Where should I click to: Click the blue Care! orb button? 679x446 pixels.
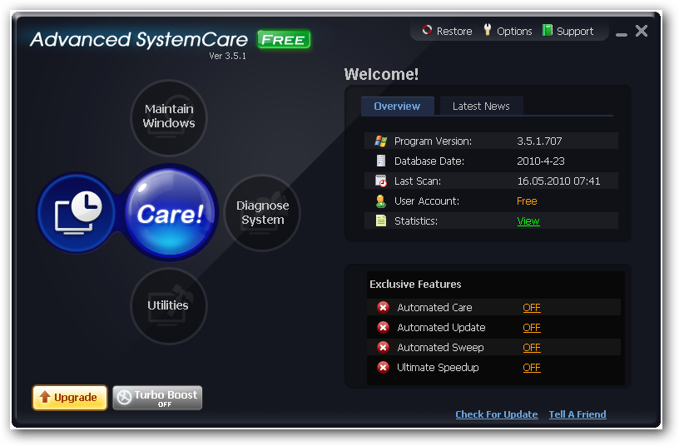click(171, 213)
